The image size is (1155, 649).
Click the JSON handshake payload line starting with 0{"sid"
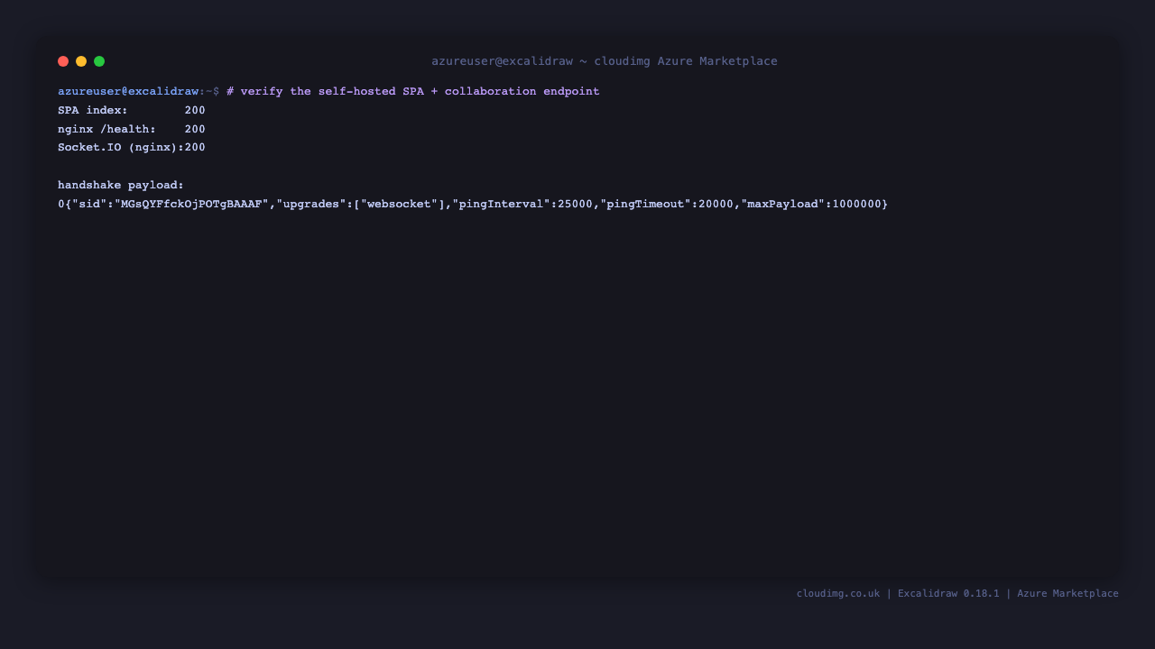(473, 205)
